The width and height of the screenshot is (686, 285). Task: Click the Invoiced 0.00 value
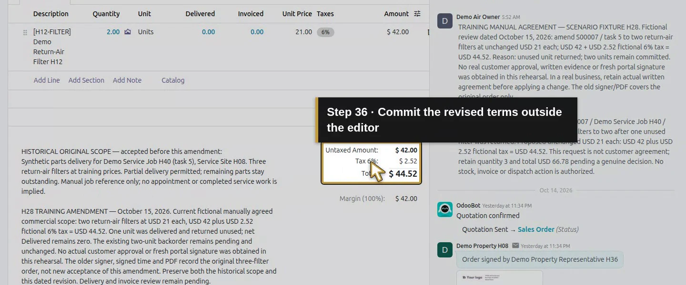(x=257, y=32)
